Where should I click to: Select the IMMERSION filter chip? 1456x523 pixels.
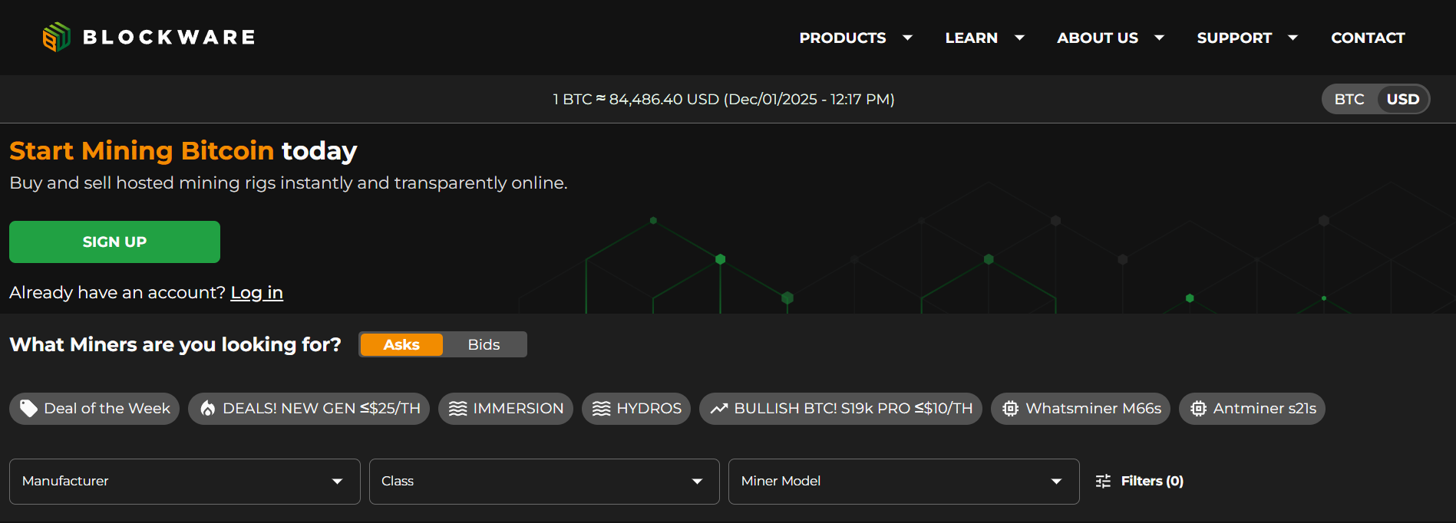pos(506,409)
